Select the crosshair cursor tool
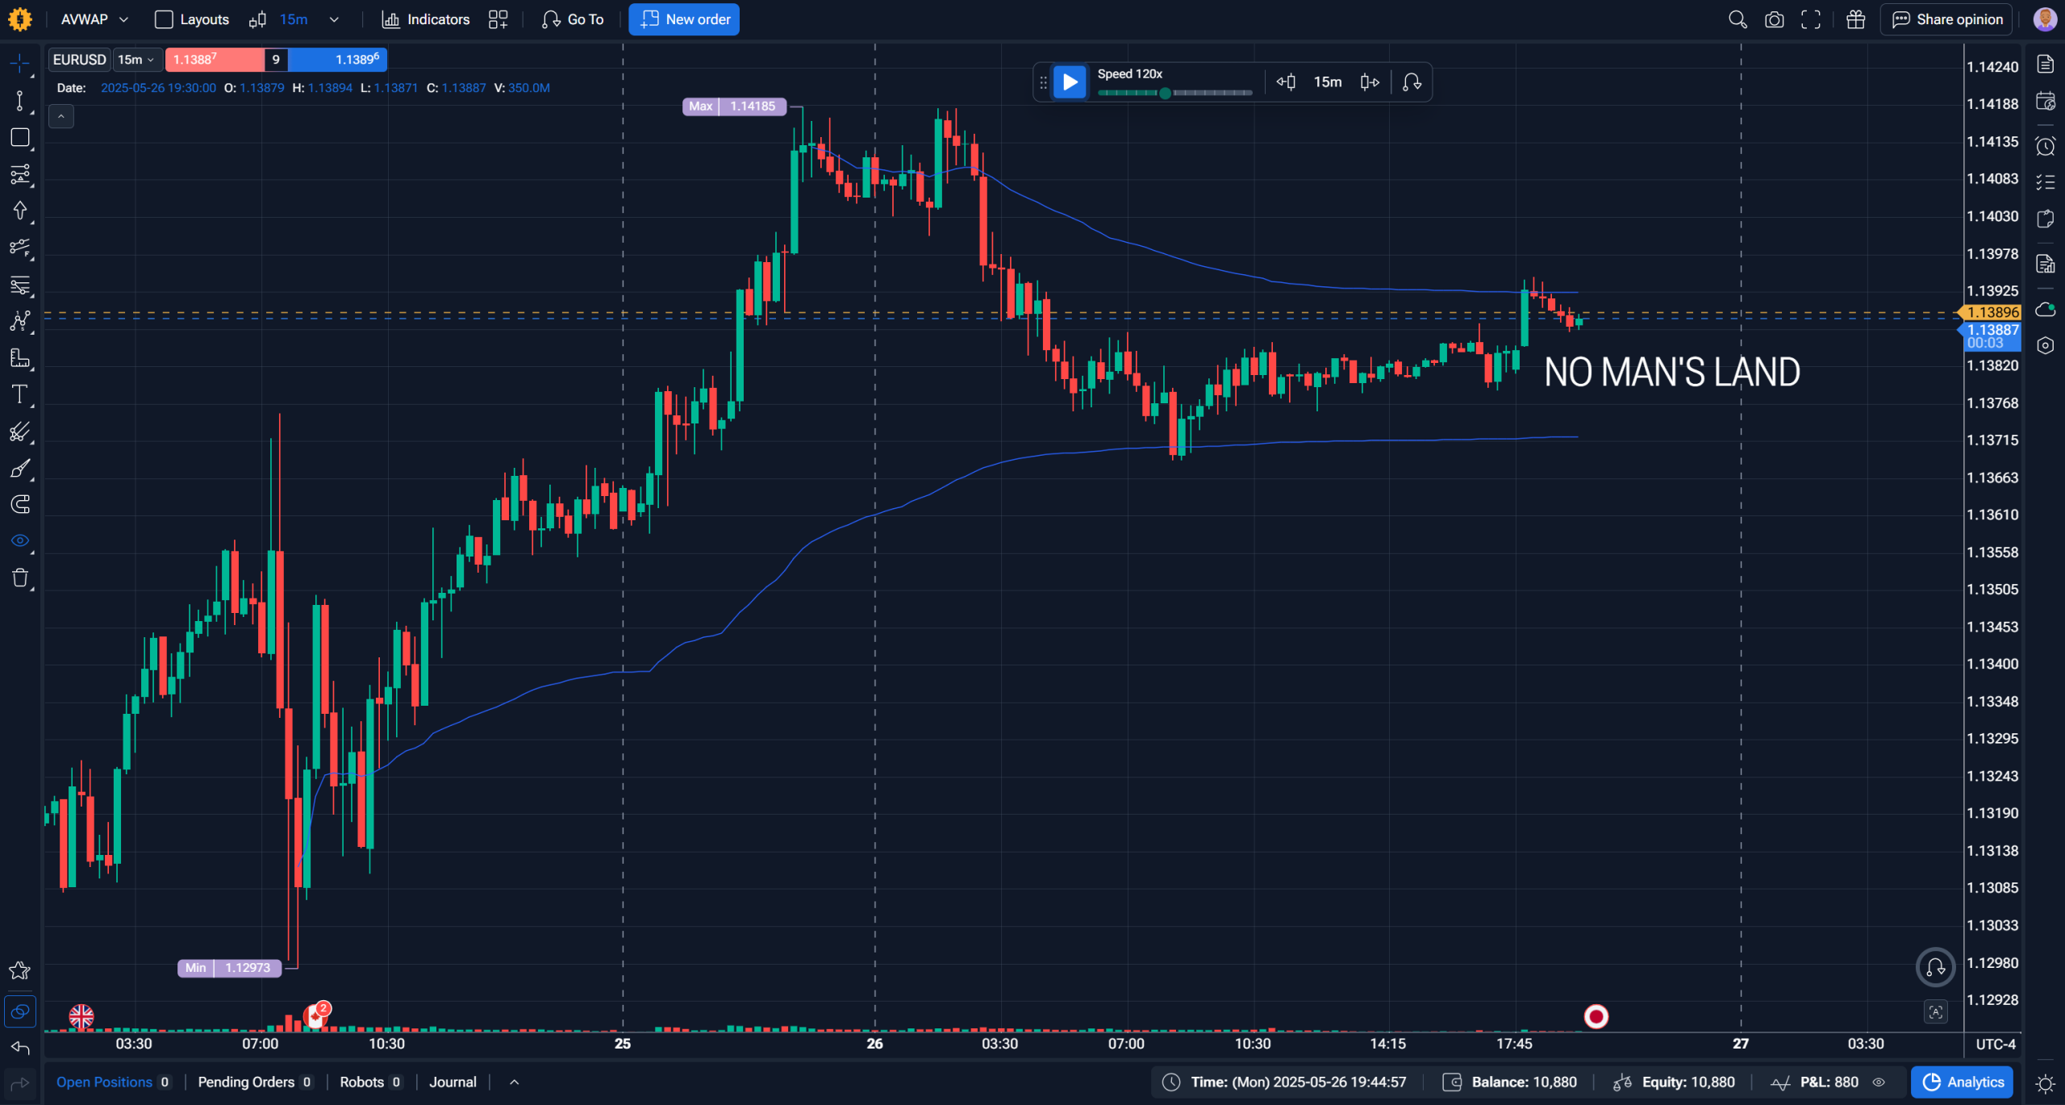 tap(20, 63)
